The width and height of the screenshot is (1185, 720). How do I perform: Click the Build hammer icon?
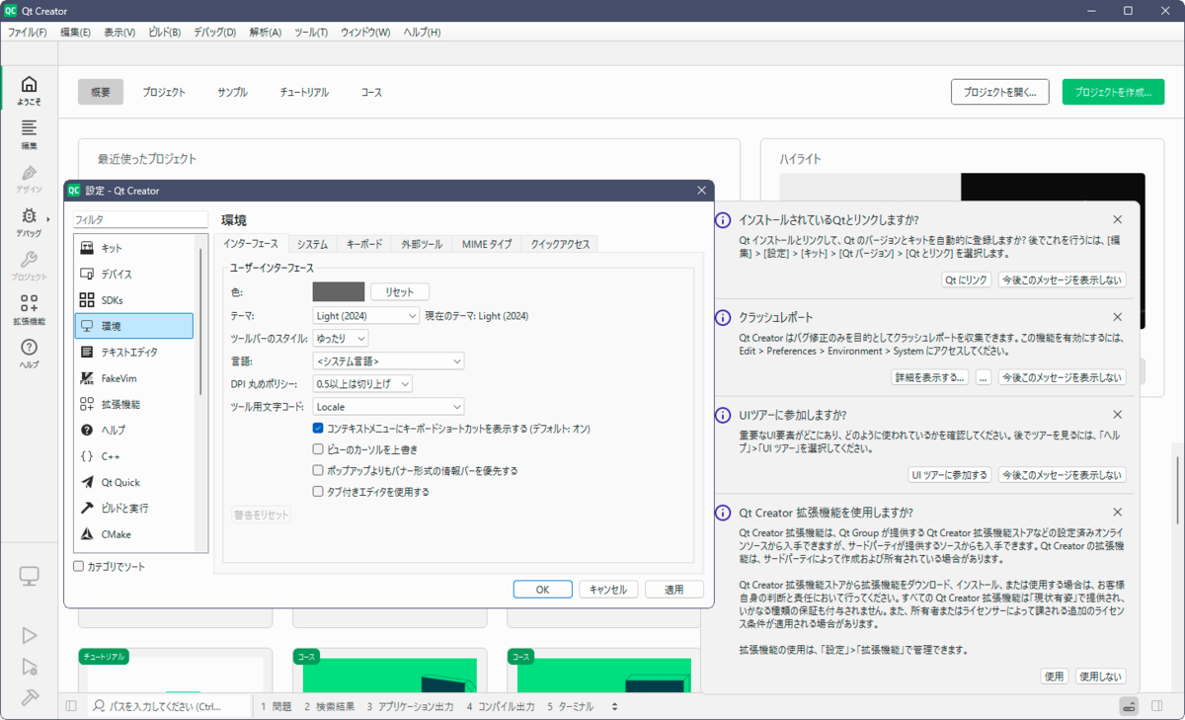tap(29, 697)
